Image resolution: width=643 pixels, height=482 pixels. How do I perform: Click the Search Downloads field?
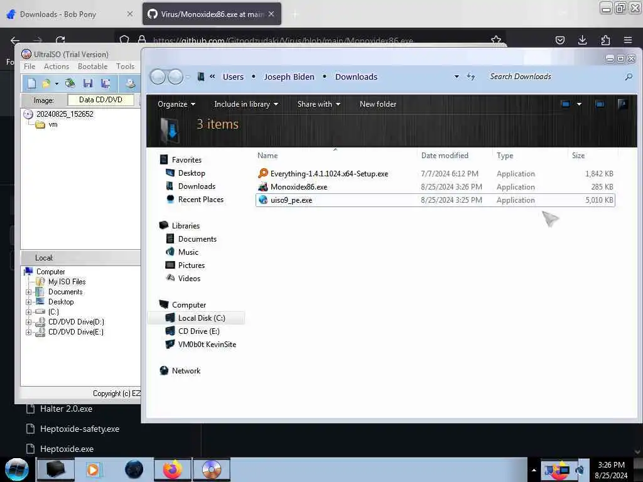[x=554, y=77]
